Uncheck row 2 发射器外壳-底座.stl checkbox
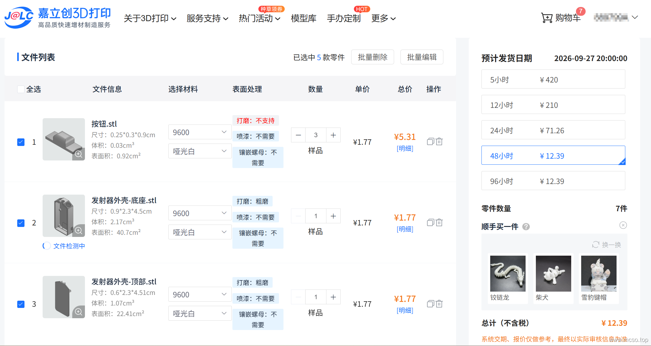Viewport: 651px width, 346px height. [x=21, y=223]
